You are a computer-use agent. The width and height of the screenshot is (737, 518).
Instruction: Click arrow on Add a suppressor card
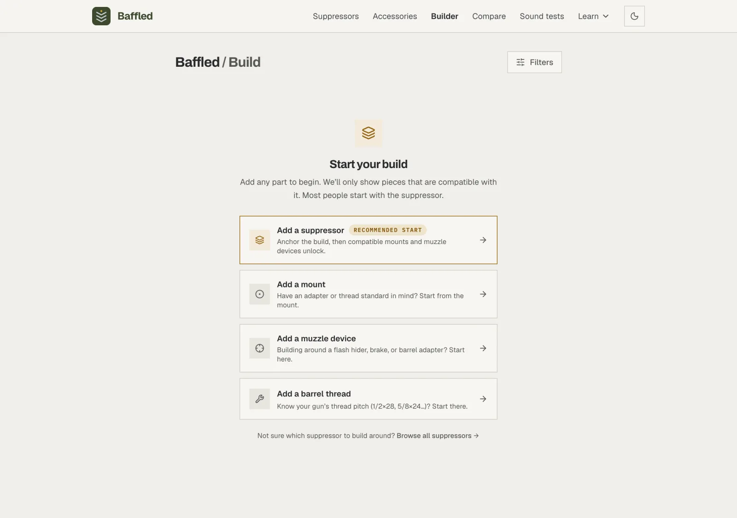click(483, 240)
